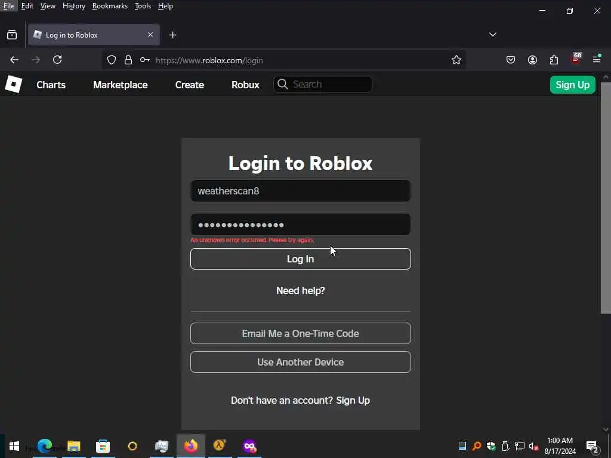The image size is (611, 458).
Task: Click the muted volume speaker tray icon
Action: click(x=533, y=446)
